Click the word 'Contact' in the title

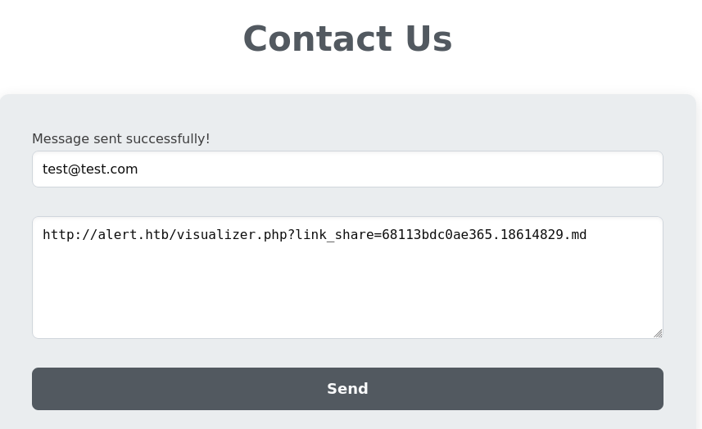pyautogui.click(x=318, y=39)
